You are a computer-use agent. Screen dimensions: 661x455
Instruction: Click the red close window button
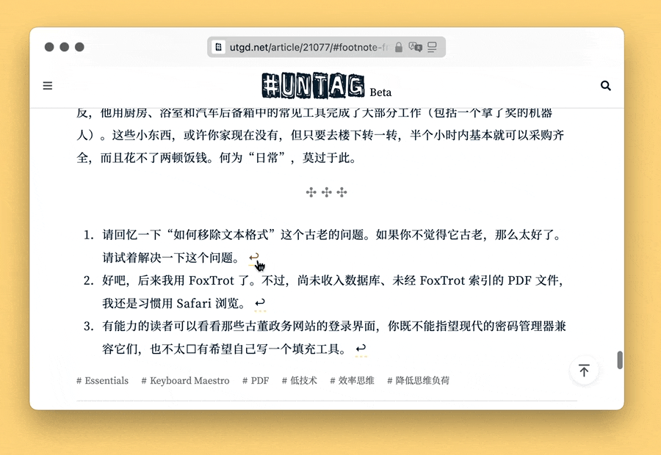click(x=49, y=47)
